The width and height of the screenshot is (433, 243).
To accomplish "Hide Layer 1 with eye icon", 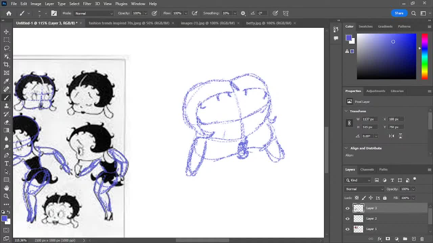I will point(347,229).
